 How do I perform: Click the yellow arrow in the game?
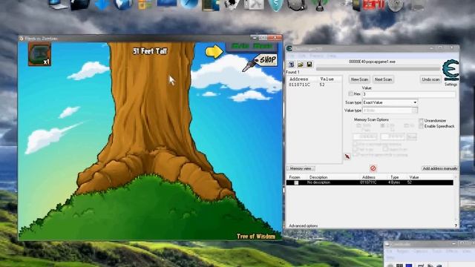tap(214, 51)
